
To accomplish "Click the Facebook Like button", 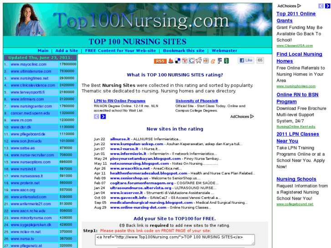I will (246, 61).
